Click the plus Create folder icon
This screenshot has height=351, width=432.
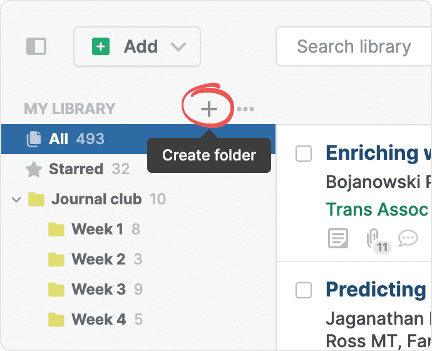pos(208,109)
